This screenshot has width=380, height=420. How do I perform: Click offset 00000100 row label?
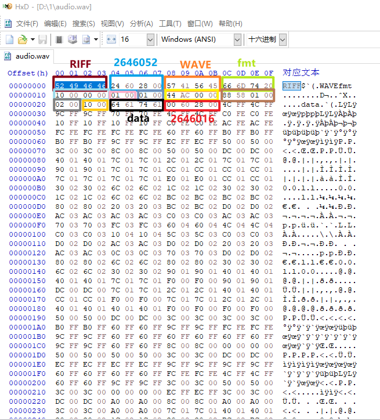[27, 234]
